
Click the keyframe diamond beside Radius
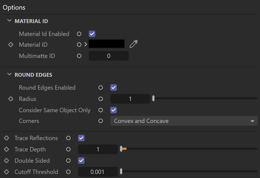tap(11, 99)
